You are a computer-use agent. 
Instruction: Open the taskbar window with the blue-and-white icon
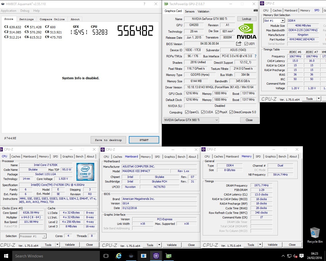(x=144, y=256)
